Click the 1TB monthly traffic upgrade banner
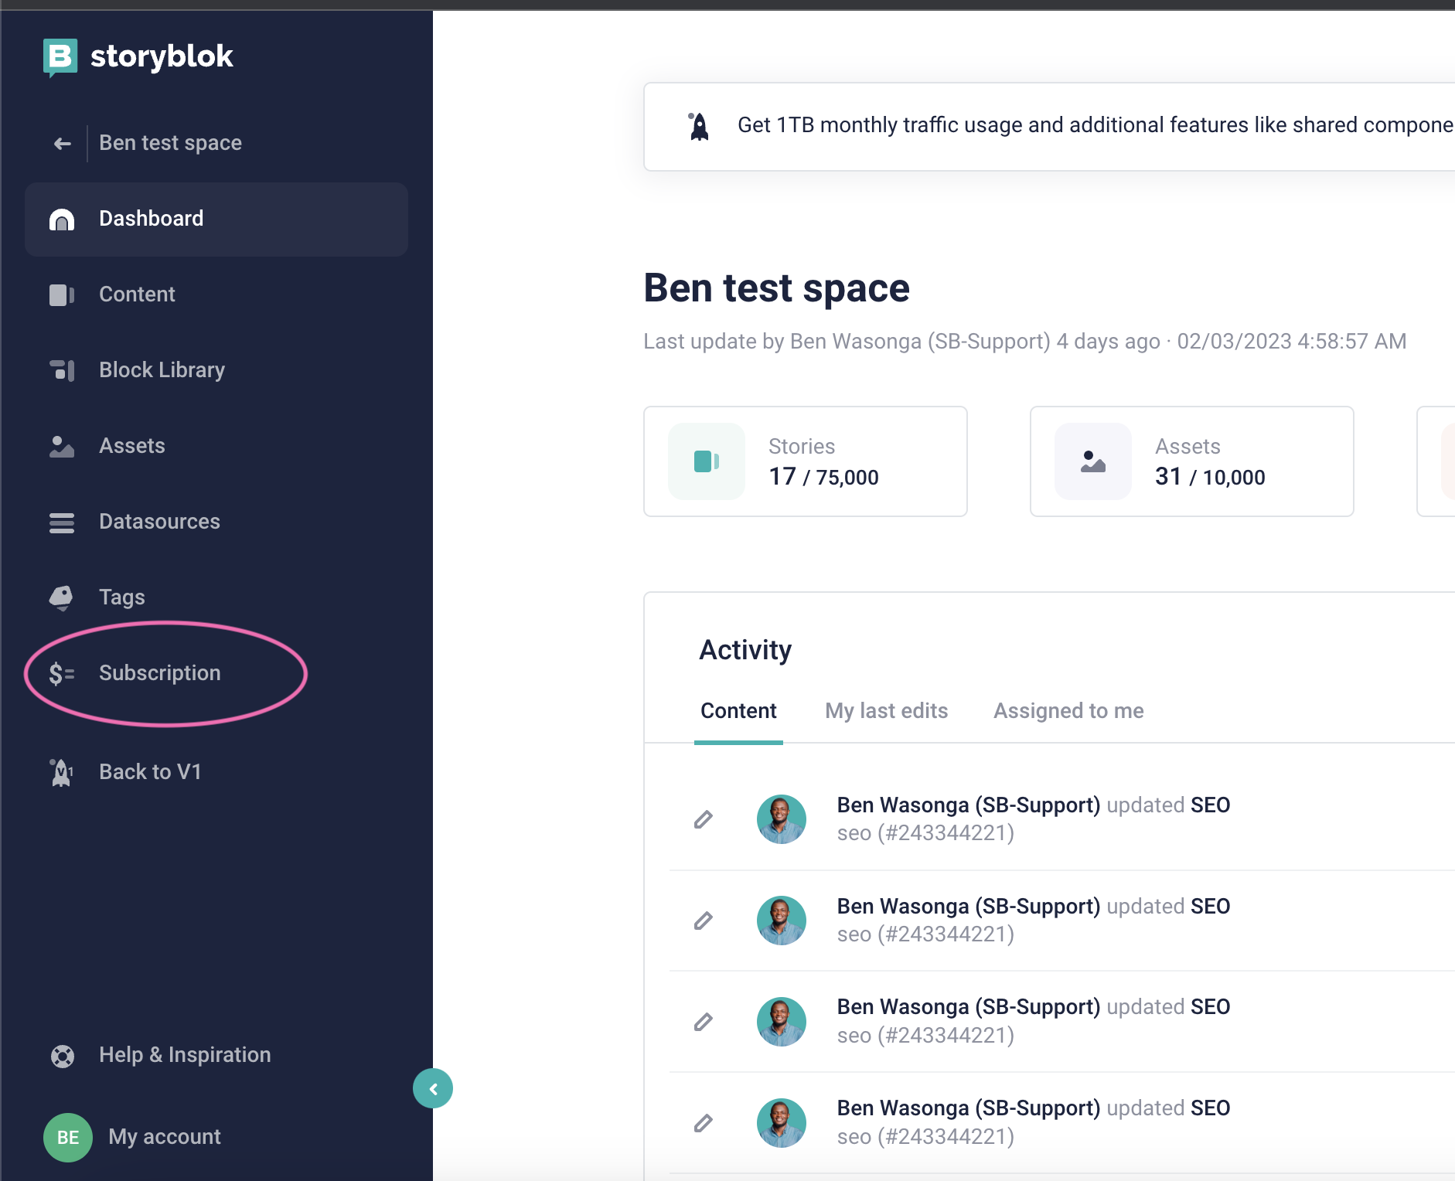 [x=1049, y=127]
